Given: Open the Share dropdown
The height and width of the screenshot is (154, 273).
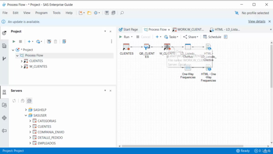Looking at the screenshot, I should tap(191, 37).
